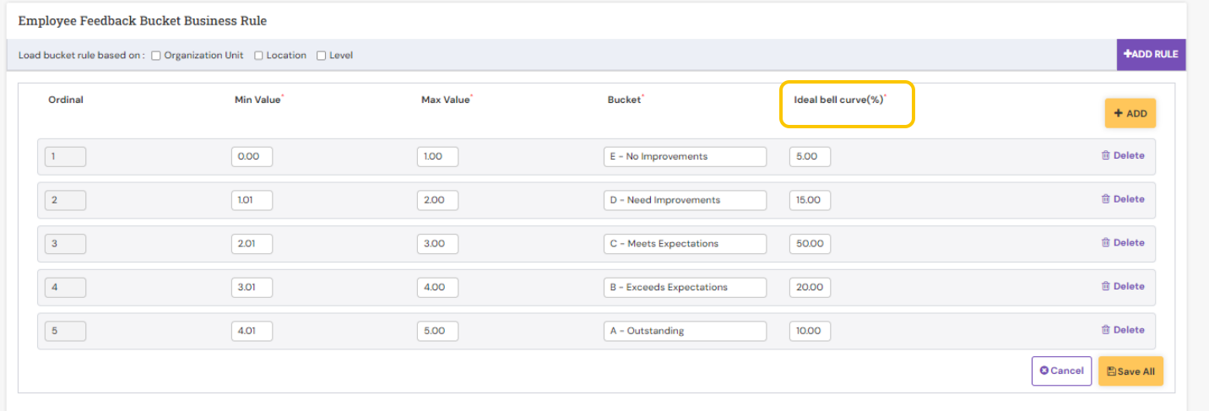Delete the A - Outstanding row
This screenshot has height=411, width=1209.
coord(1123,330)
